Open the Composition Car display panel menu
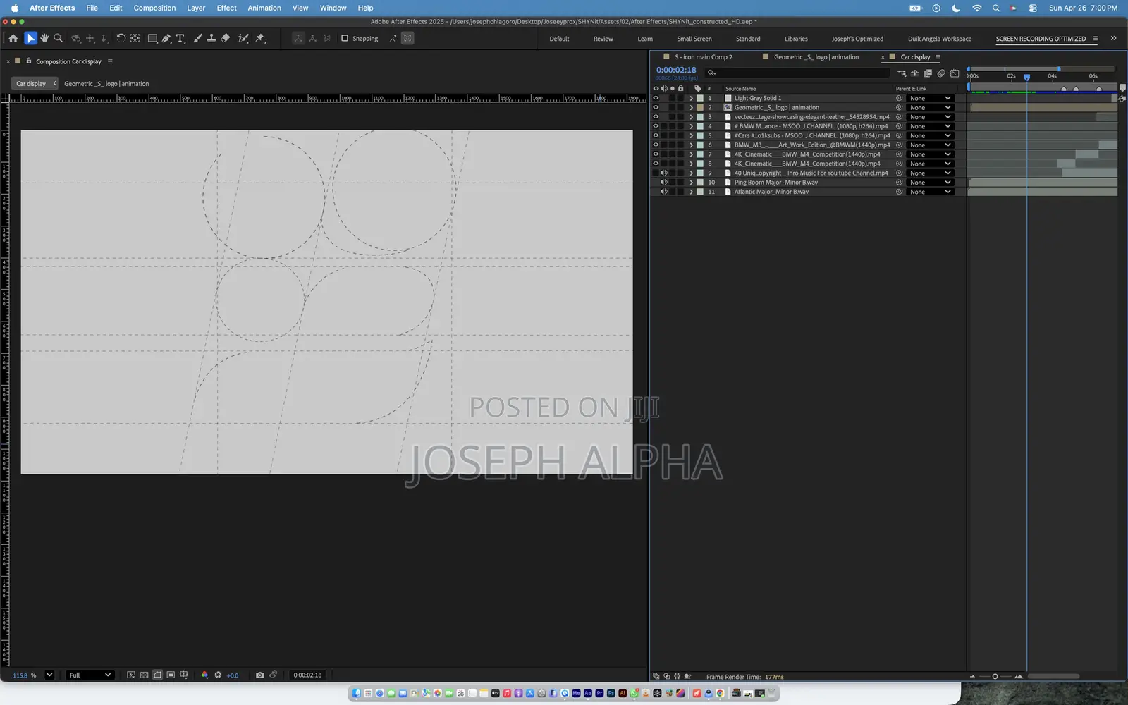 [x=110, y=61]
